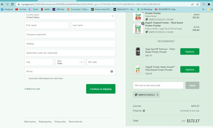Click the Phone field help icon
Viewport: 213px width, 128px height.
pos(112,71)
